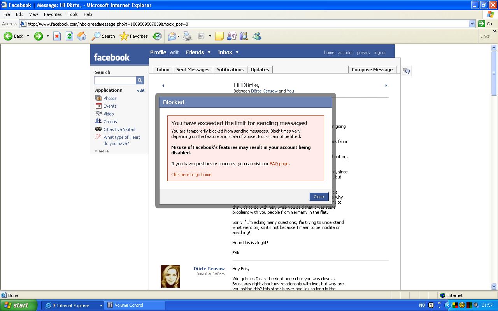
Task: Switch to the Sent Messages tab
Action: pyautogui.click(x=193, y=70)
